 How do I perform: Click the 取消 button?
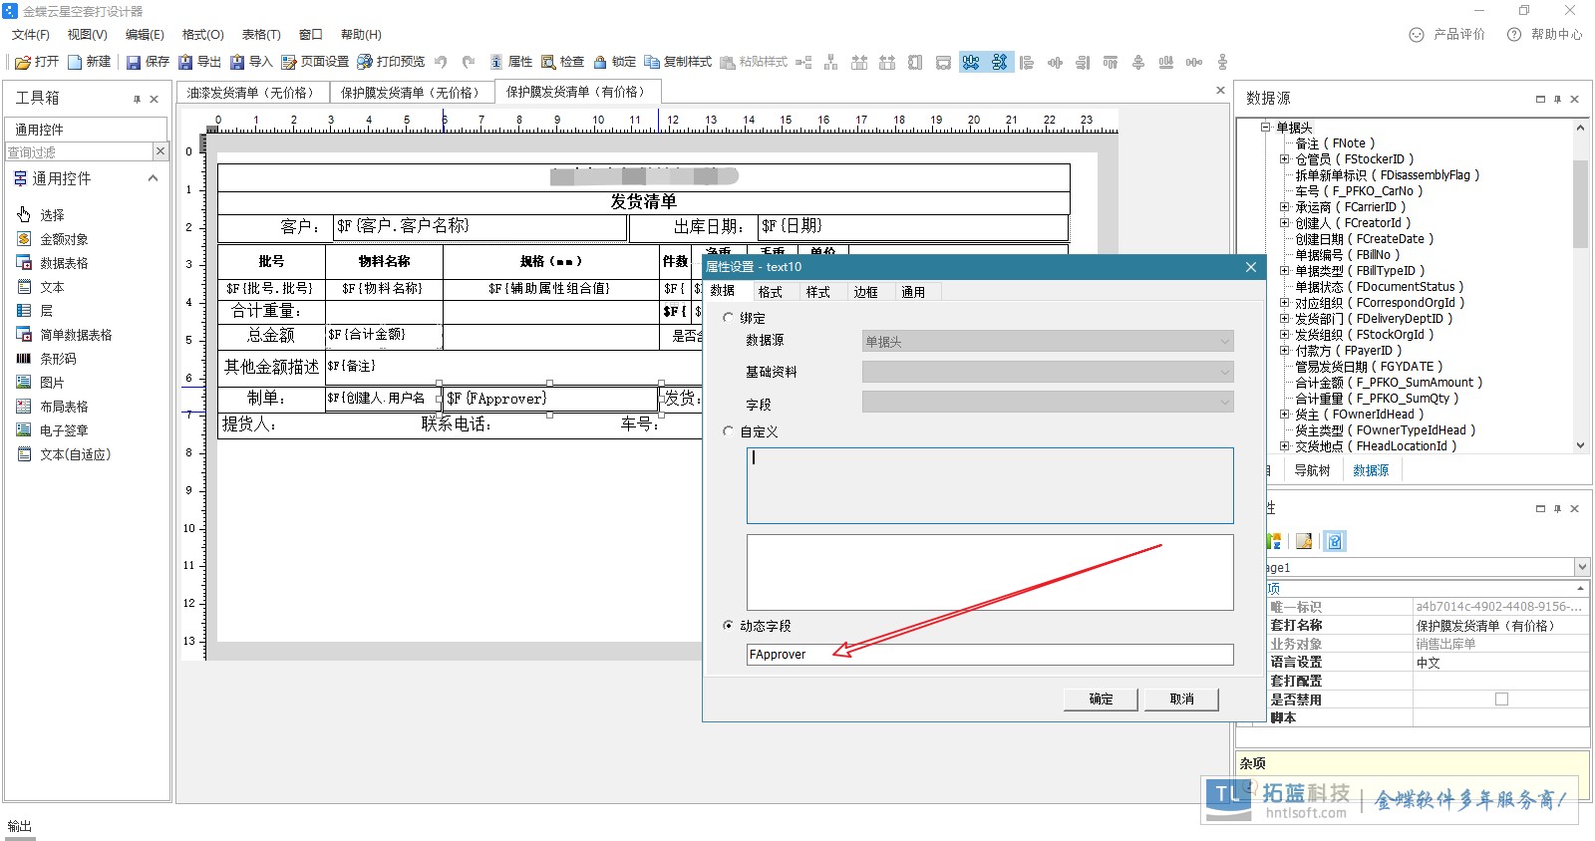coord(1181,700)
